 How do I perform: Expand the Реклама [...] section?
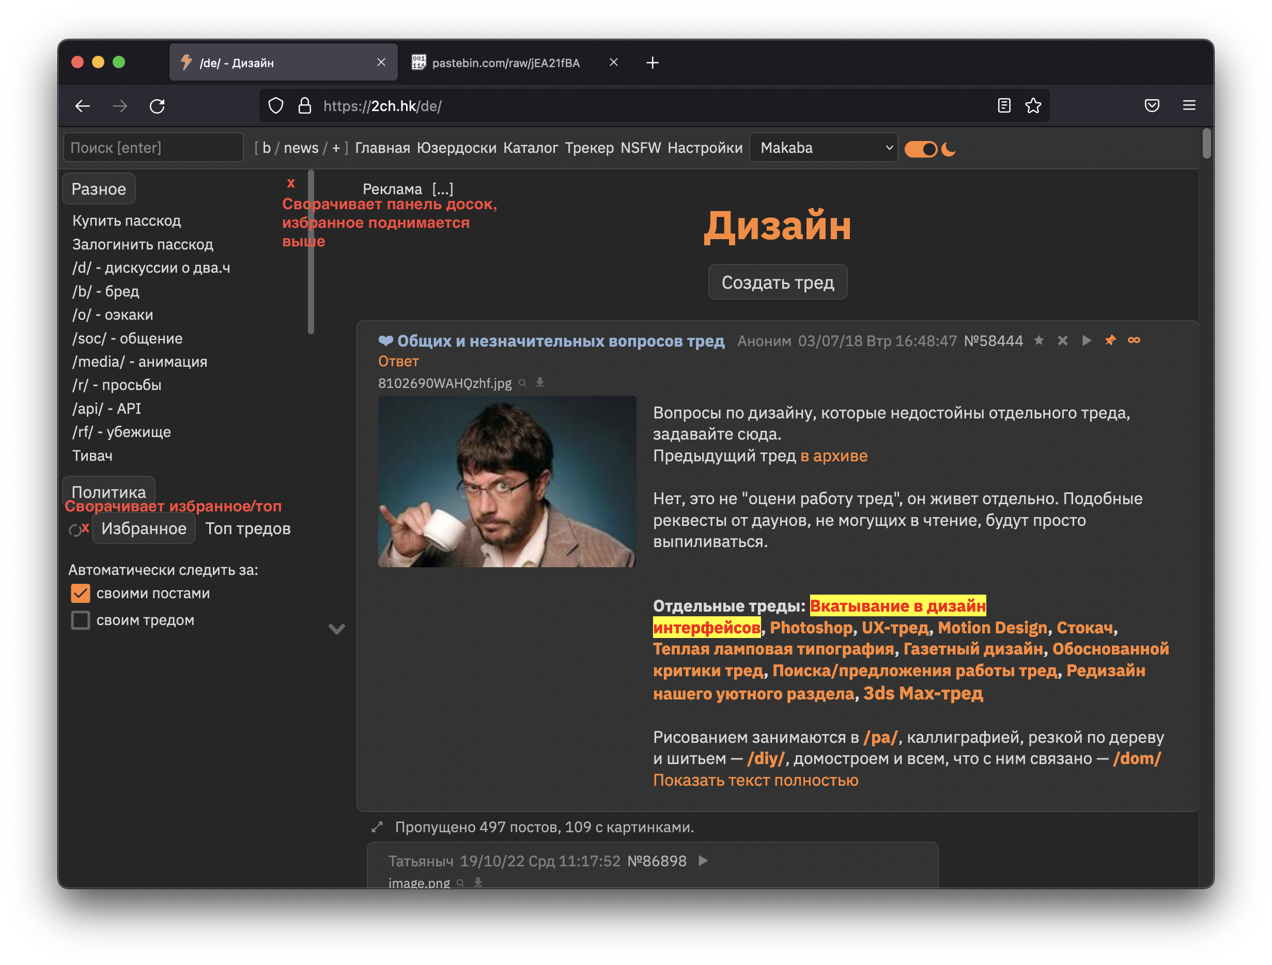(442, 189)
